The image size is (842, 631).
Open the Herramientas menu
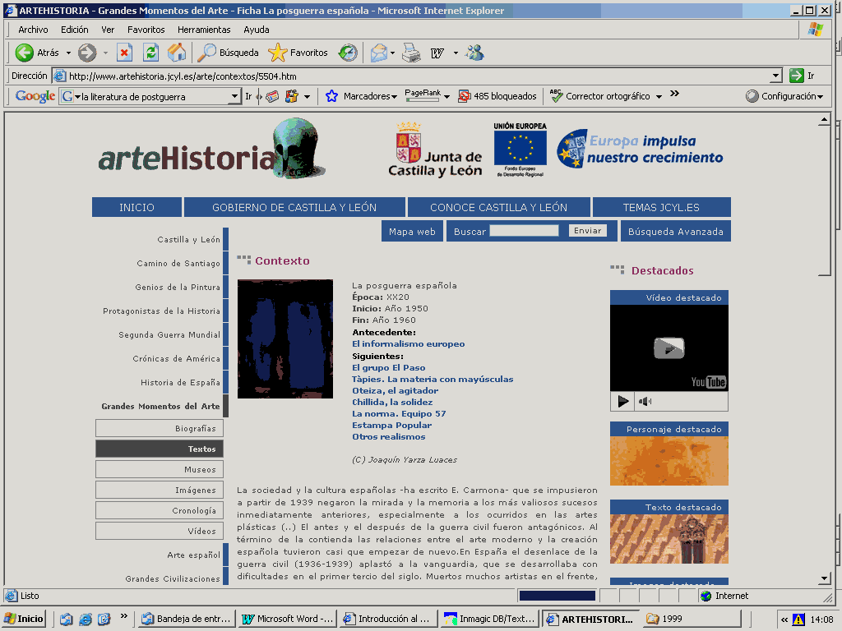click(x=204, y=30)
